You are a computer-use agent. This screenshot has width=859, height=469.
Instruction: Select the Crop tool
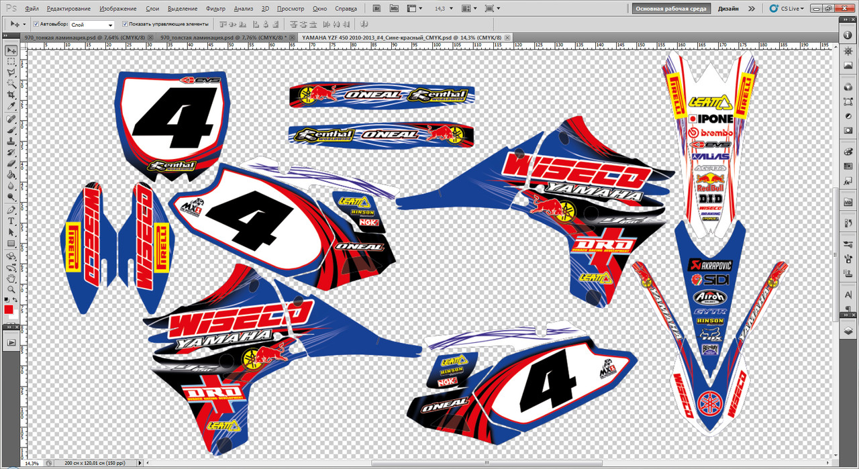click(11, 95)
